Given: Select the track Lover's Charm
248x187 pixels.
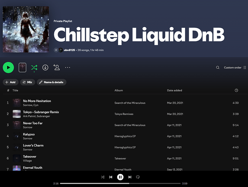Looking at the screenshot, I should click(33, 145).
